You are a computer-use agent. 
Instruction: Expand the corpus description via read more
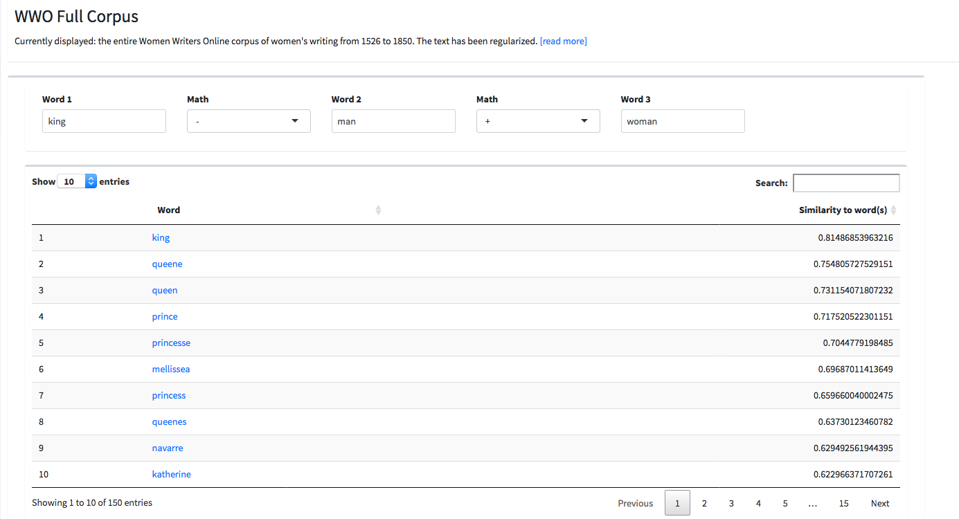pos(563,41)
